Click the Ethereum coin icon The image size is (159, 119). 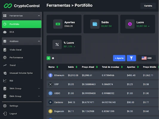(50, 75)
